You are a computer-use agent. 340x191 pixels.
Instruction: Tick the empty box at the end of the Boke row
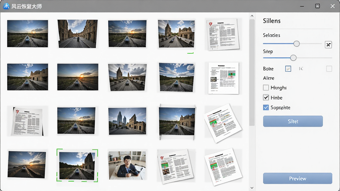329,69
